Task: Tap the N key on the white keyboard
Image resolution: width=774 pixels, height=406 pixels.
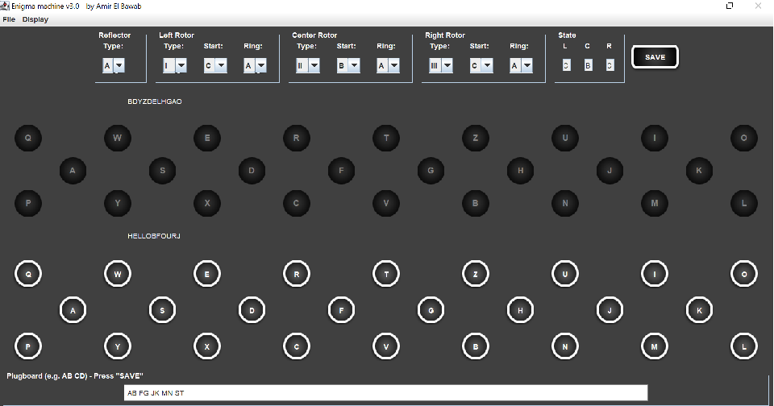Action: pos(565,346)
